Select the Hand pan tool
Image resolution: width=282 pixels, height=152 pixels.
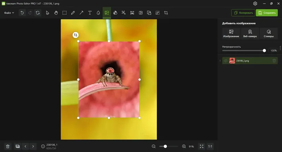click(x=56, y=13)
